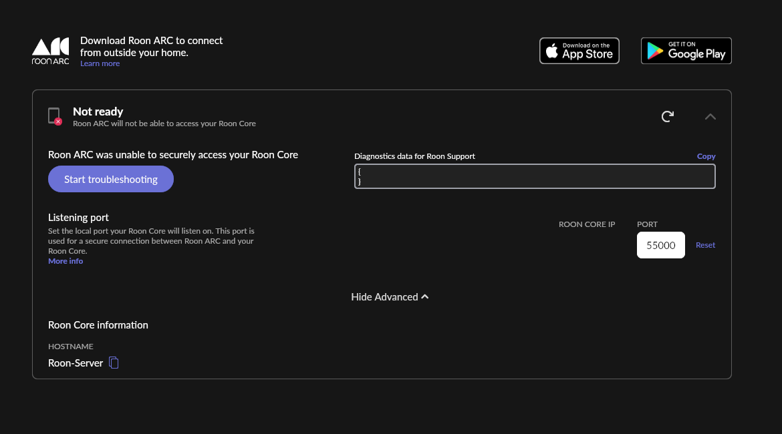Click the ROON CORE IP label

tap(587, 224)
